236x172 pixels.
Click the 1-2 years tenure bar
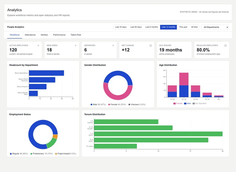coord(158,134)
